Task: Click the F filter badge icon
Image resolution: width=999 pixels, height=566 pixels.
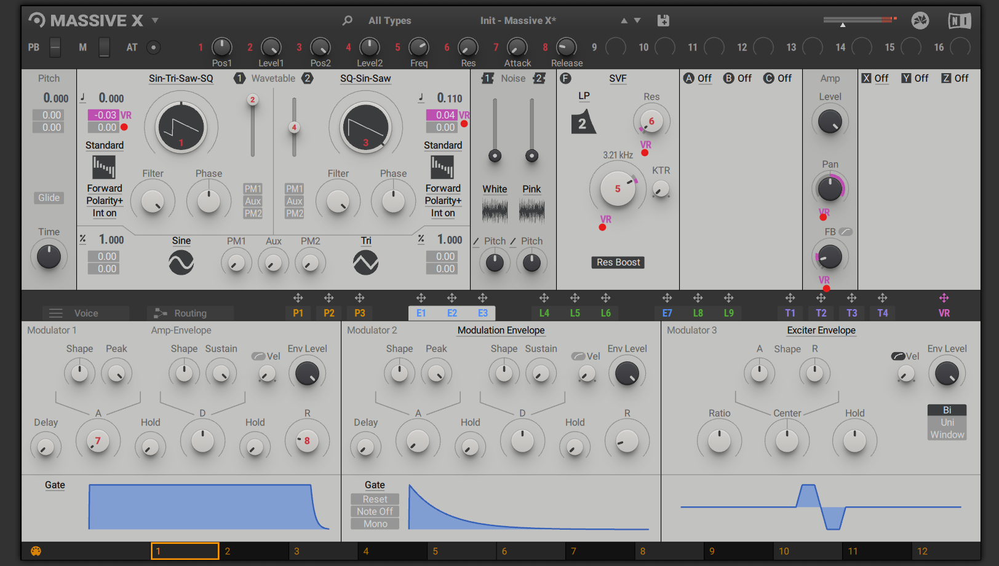Action: coord(565,78)
